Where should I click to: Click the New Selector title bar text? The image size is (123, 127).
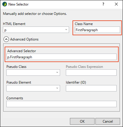click(x=19, y=4)
